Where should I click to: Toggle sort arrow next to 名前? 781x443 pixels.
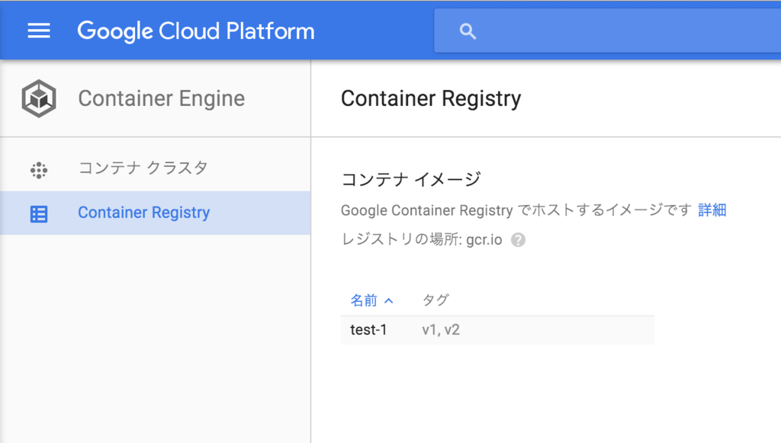point(389,300)
